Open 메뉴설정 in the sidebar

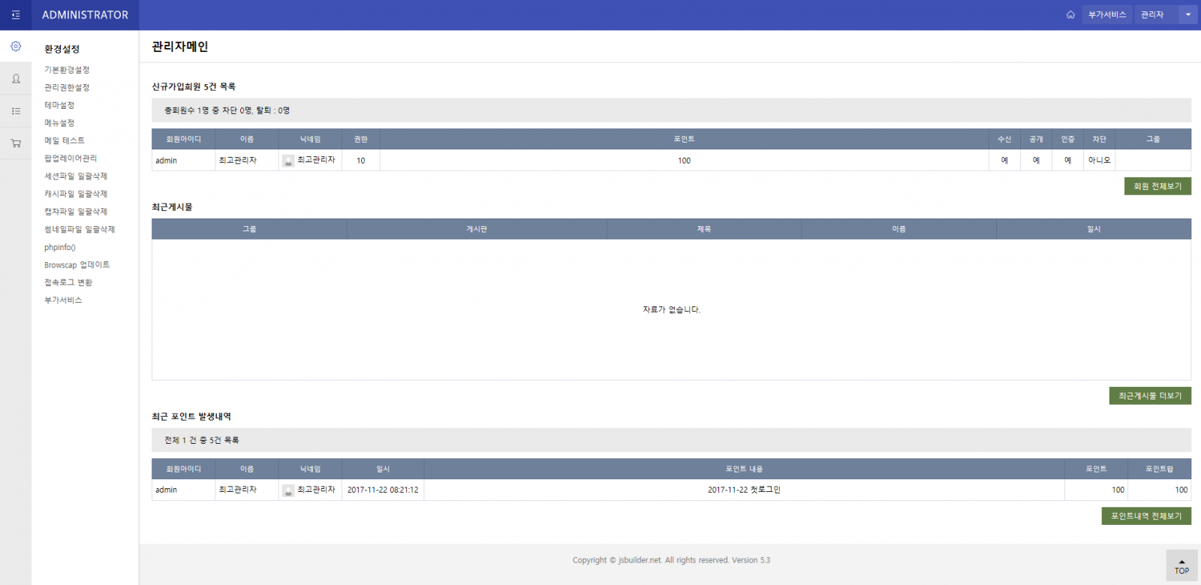point(59,123)
